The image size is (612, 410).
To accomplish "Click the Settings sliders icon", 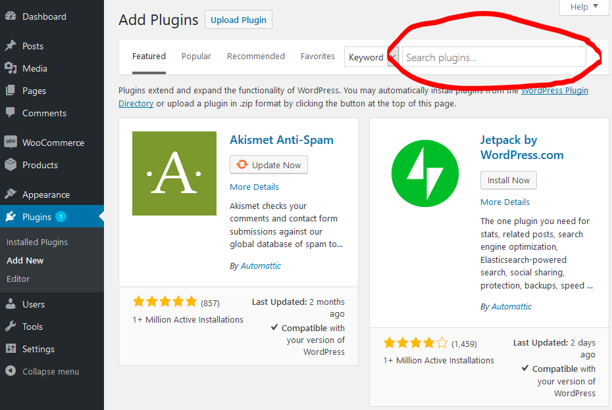I will tap(11, 348).
